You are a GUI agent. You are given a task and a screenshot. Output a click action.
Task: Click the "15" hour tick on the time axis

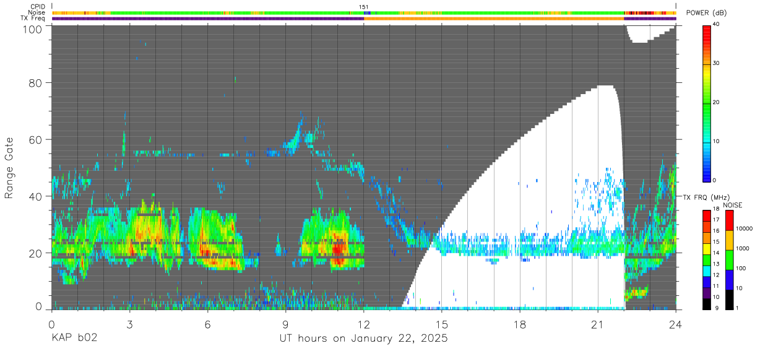tap(442, 323)
